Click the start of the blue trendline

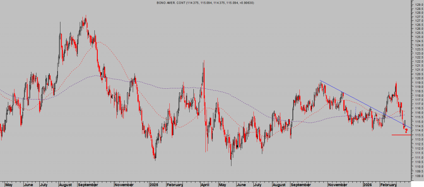tap(320, 81)
